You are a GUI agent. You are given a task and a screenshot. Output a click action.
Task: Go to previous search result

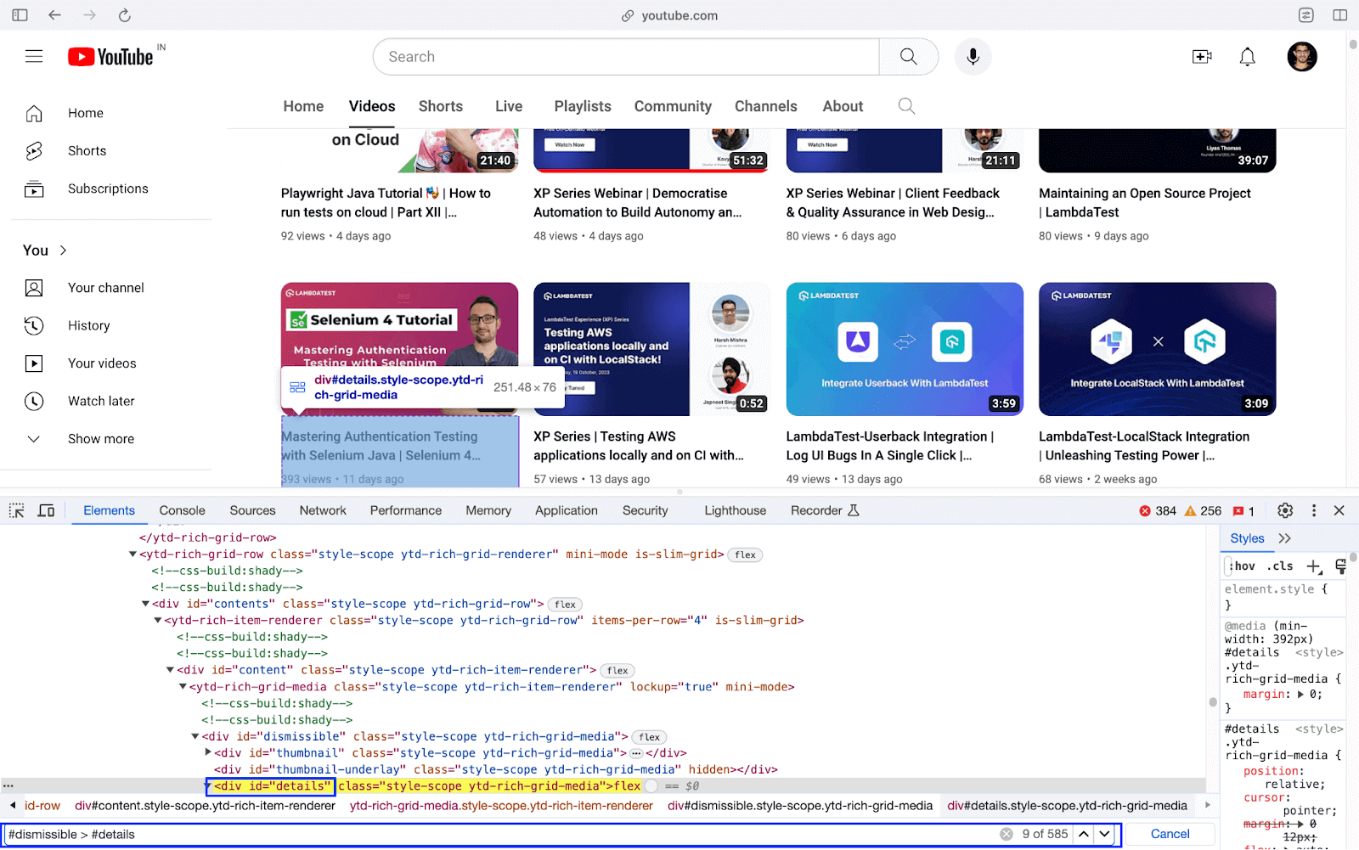[x=1084, y=834]
